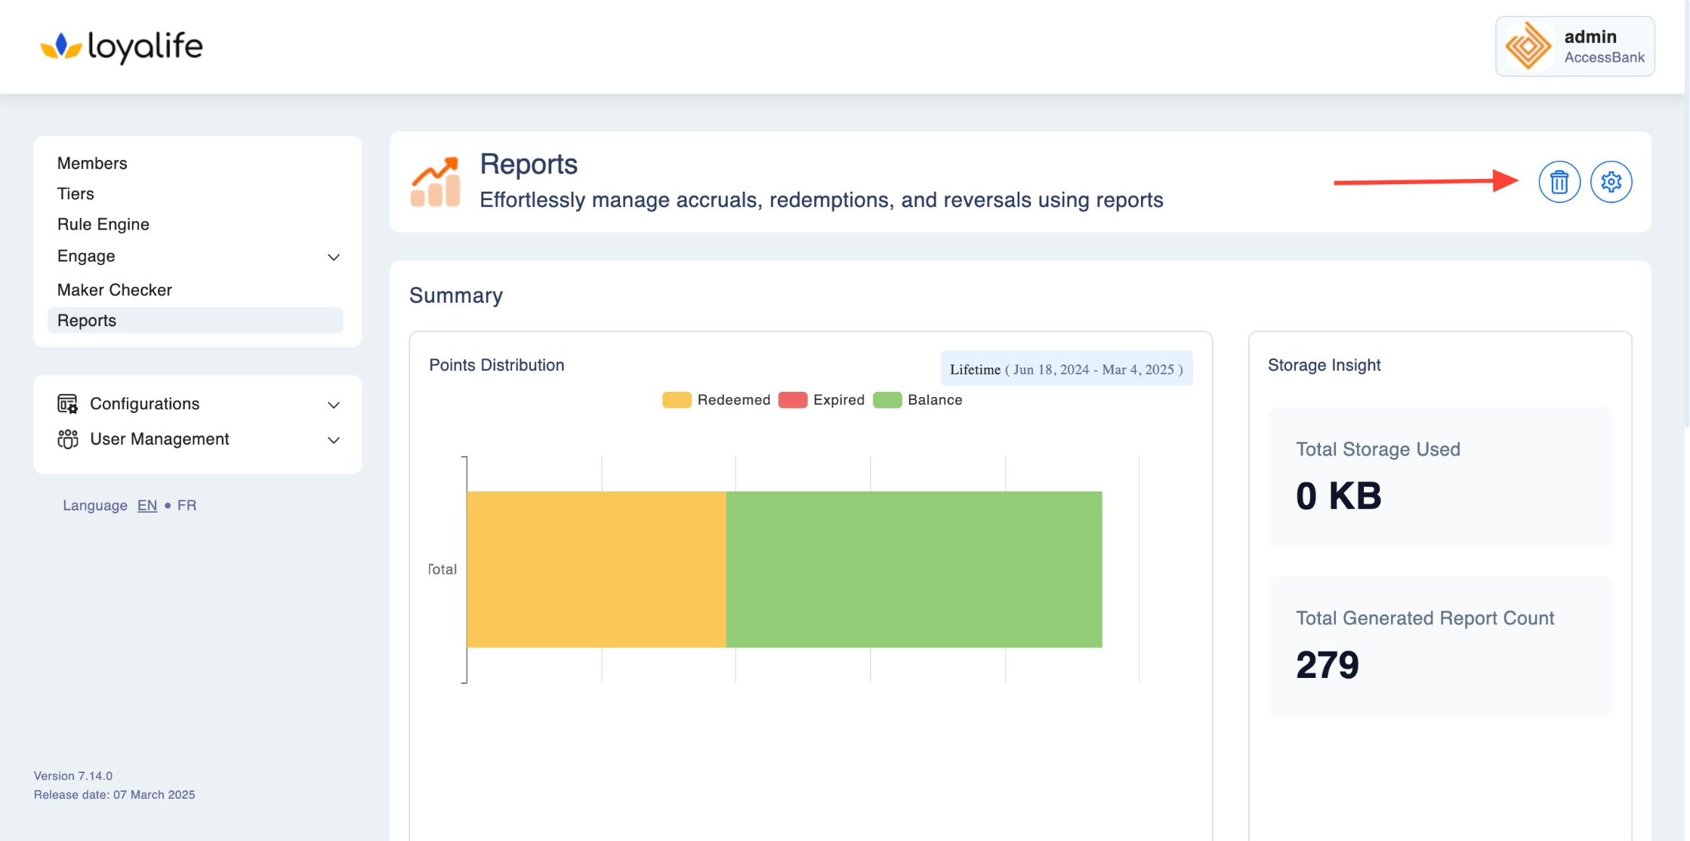This screenshot has width=1690, height=841.
Task: Switch language to FR
Action: pyautogui.click(x=187, y=505)
